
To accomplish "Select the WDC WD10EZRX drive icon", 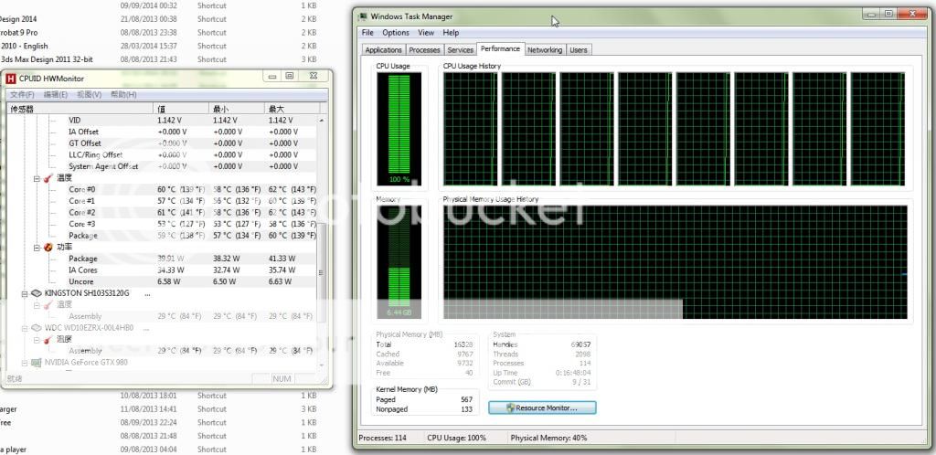I will coord(37,327).
